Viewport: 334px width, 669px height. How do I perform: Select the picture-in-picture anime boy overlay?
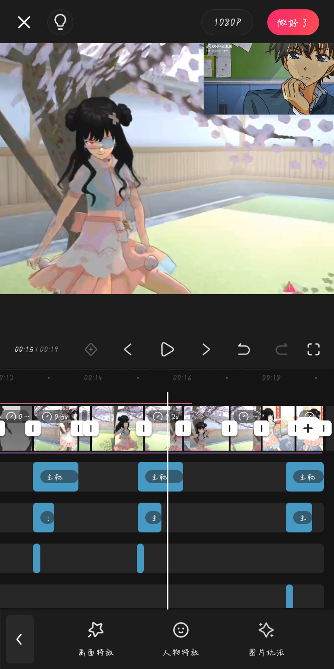point(269,79)
